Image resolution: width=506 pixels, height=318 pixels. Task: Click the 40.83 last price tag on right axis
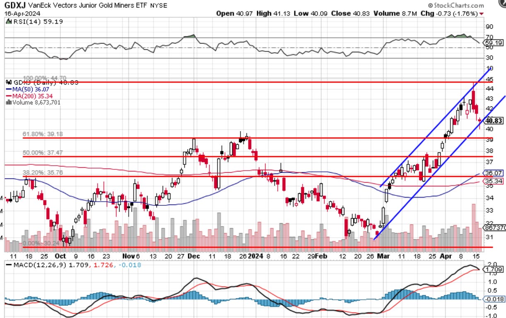[x=493, y=121]
